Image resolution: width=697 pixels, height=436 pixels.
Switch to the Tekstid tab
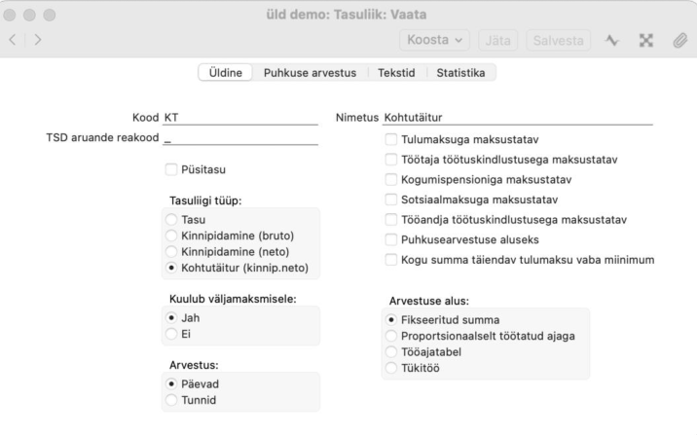(396, 72)
